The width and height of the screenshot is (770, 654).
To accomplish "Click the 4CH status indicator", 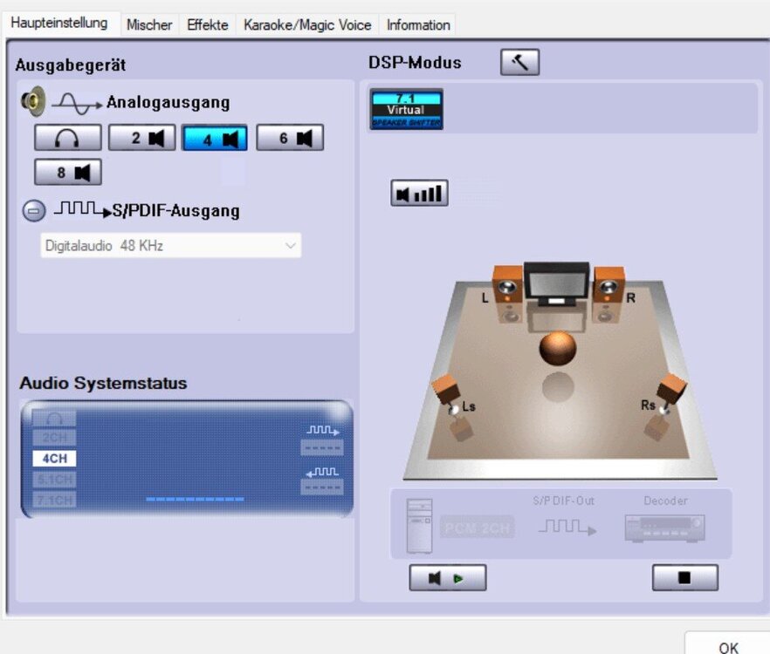I will [x=54, y=459].
